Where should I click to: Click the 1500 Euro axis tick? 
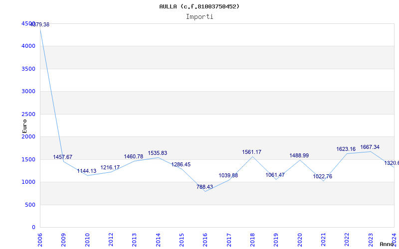[x=28, y=159]
